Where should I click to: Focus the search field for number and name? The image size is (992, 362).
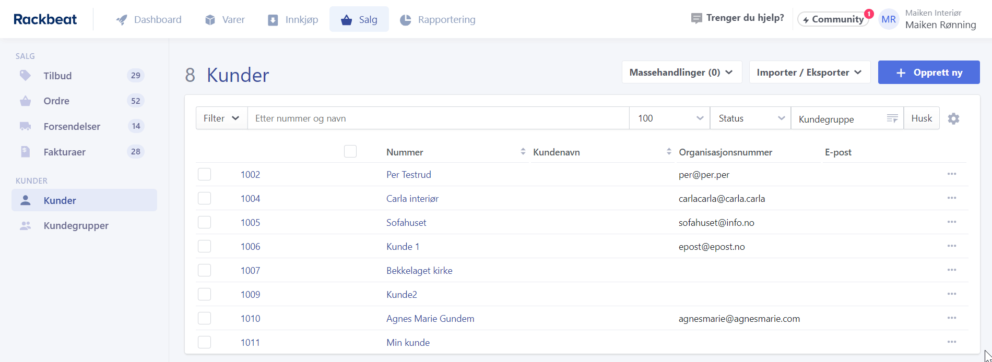[x=438, y=118]
